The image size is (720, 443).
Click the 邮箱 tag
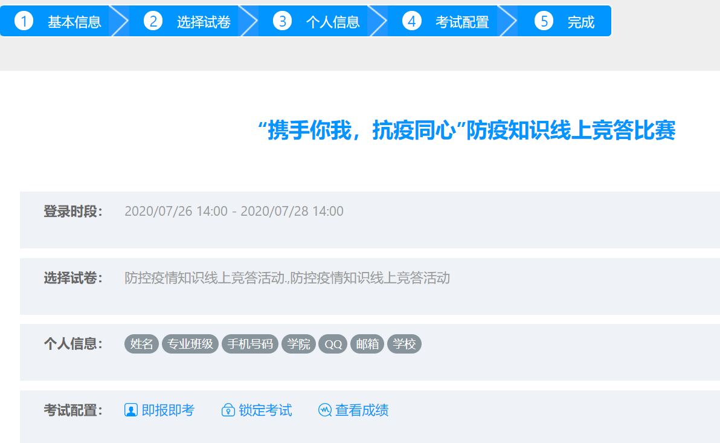[x=367, y=344]
